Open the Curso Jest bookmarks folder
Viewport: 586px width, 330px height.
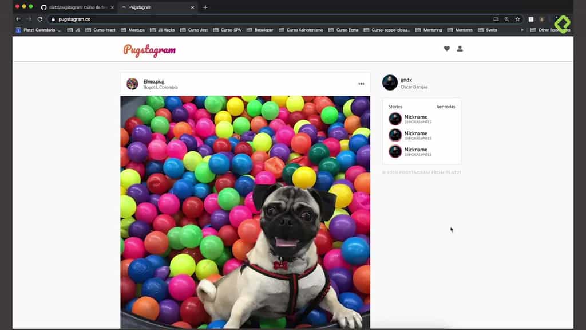(194, 30)
